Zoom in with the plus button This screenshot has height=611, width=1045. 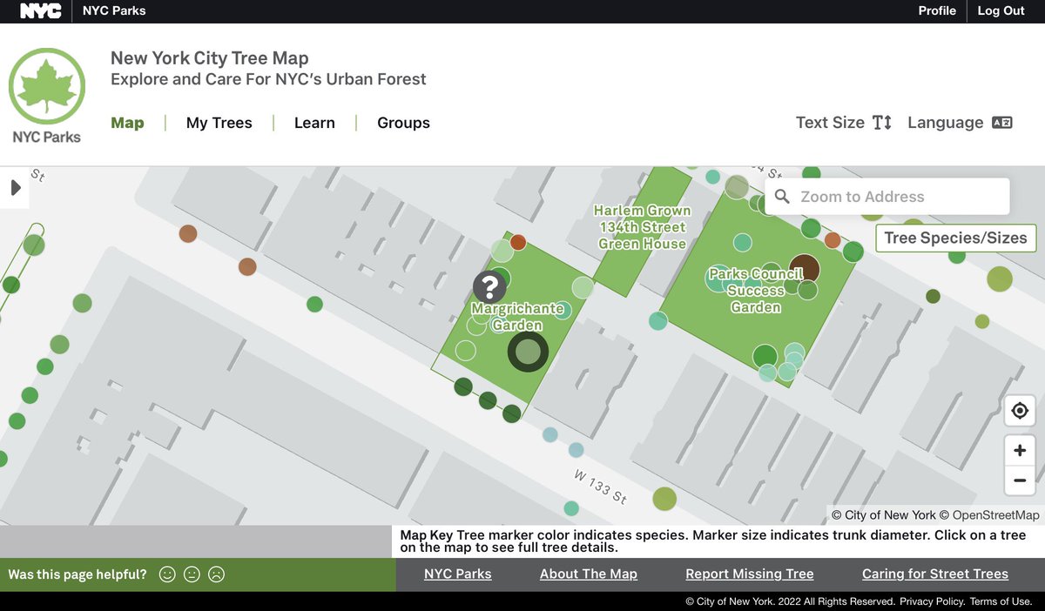[1020, 451]
